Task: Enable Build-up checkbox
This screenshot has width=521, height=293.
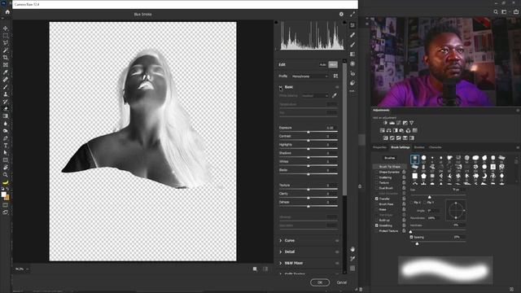Action: [x=376, y=221]
